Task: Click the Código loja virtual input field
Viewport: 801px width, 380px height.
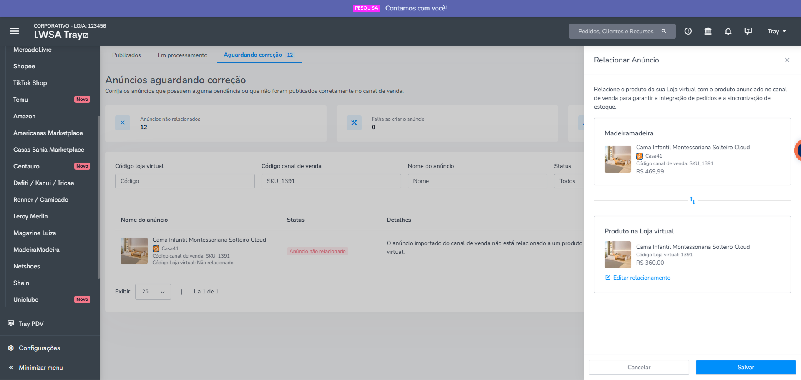Action: click(185, 181)
